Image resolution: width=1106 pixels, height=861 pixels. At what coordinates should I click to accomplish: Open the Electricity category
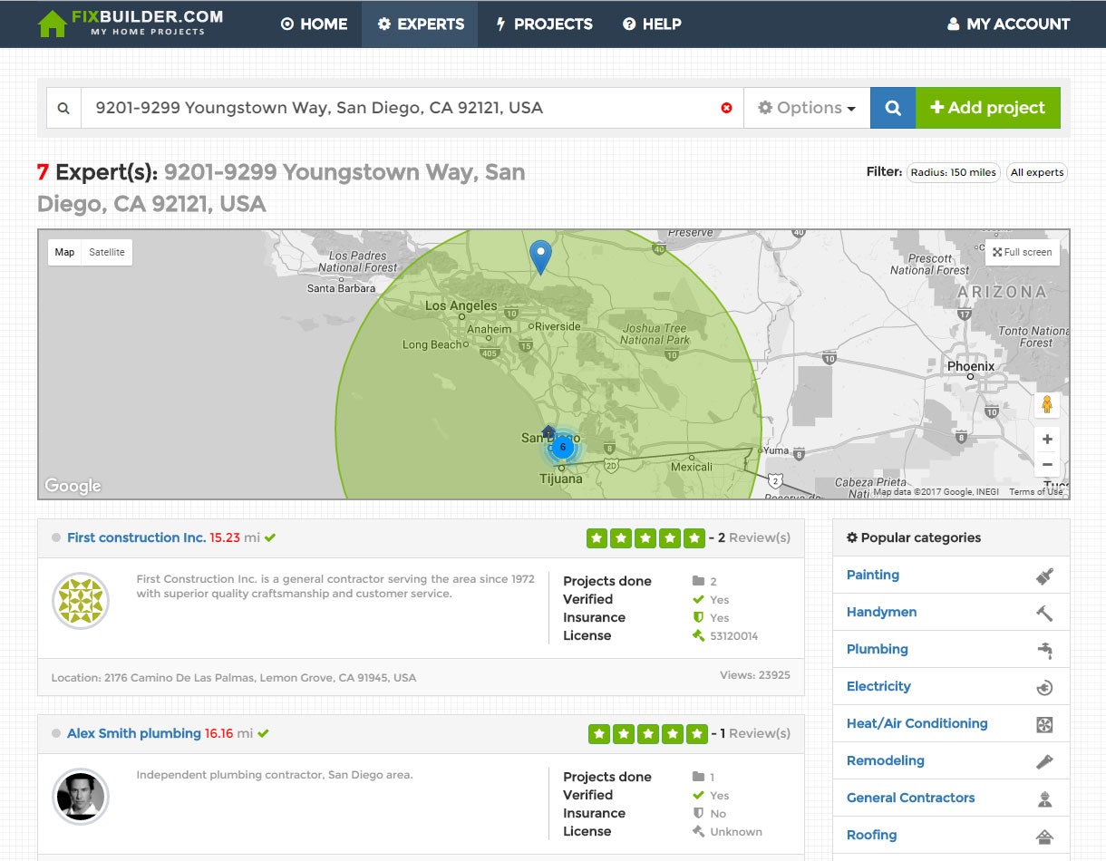pyautogui.click(x=878, y=686)
